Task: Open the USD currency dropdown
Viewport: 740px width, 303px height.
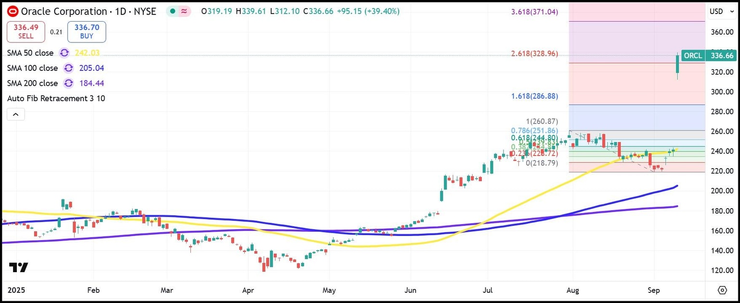Action: tap(723, 11)
